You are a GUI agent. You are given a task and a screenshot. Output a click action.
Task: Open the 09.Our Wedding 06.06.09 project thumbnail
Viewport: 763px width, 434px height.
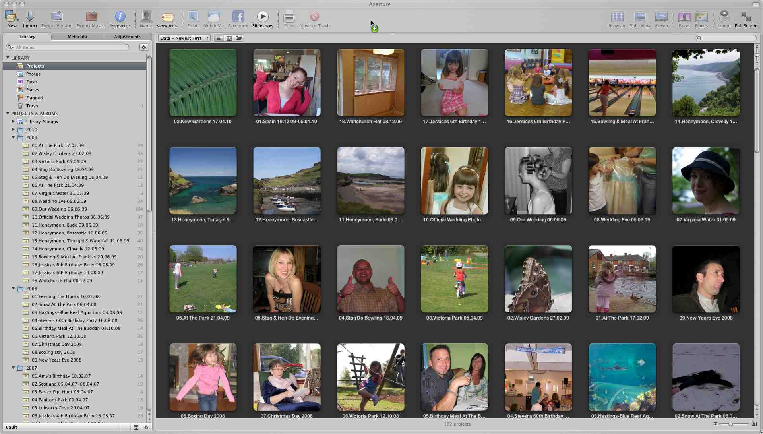pyautogui.click(x=538, y=181)
